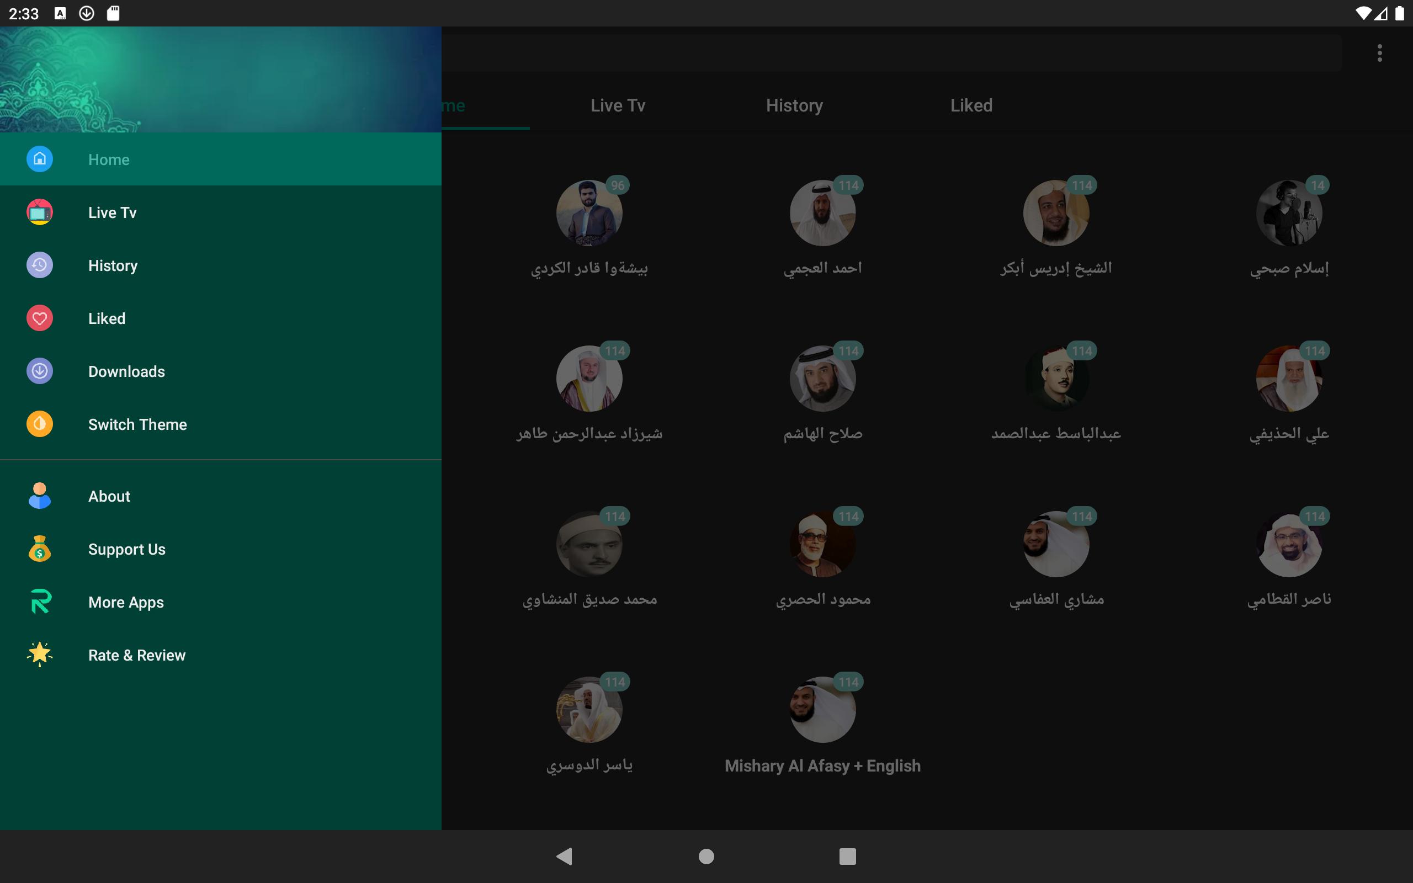The image size is (1413, 883).
Task: Open reciter صلاح الهاشم photo
Action: [823, 379]
